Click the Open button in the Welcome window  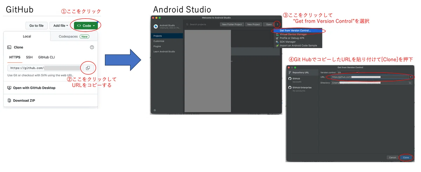(x=269, y=24)
